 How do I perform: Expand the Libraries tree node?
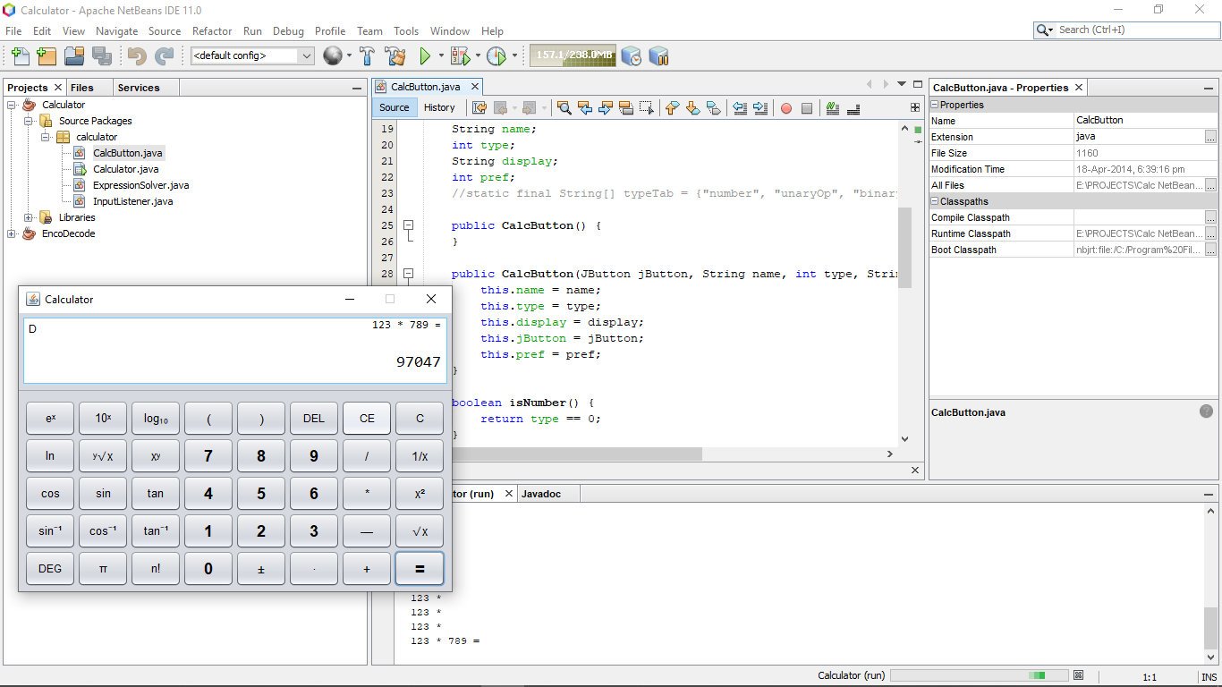click(x=29, y=217)
